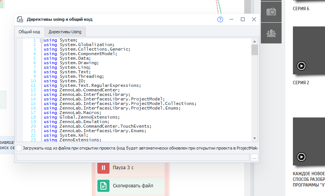The height and width of the screenshot is (196, 325).
Task: Click line 'using System.Xml;'
Action: tap(66, 135)
